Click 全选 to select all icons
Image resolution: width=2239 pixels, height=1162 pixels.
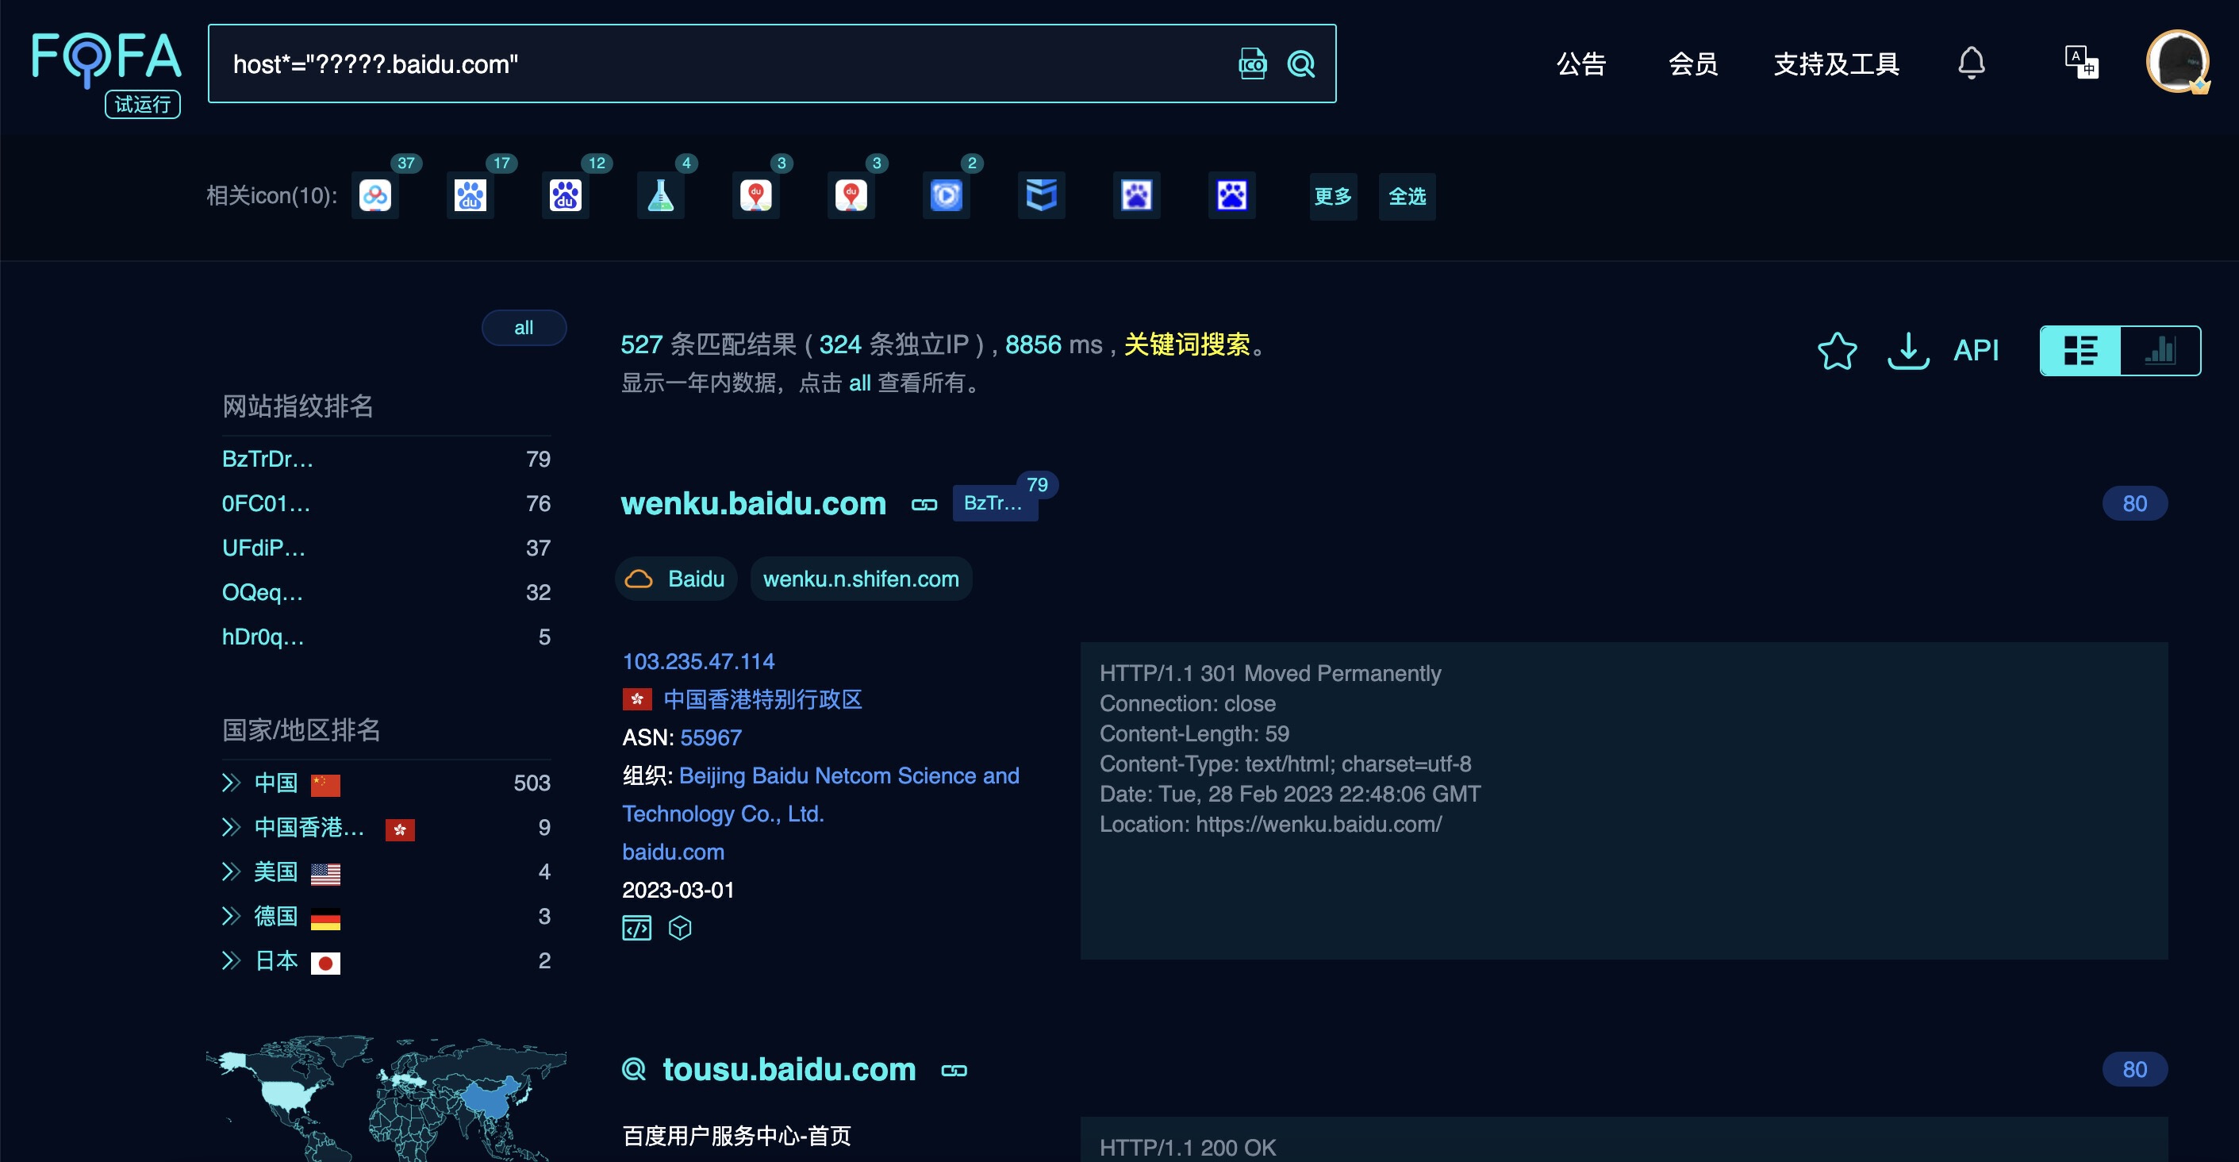click(1408, 196)
